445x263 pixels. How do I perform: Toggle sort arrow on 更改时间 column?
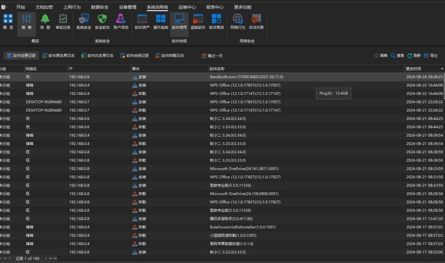click(442, 69)
